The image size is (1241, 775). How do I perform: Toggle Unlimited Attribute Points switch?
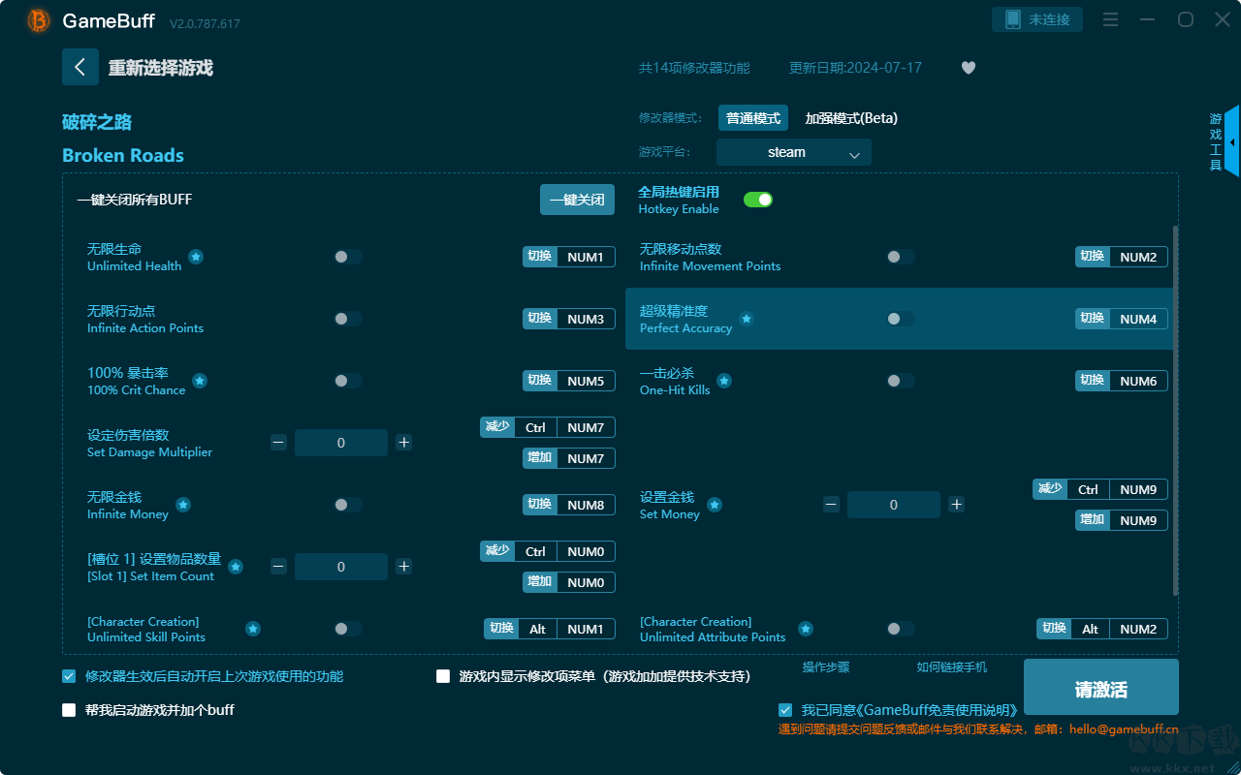[901, 629]
